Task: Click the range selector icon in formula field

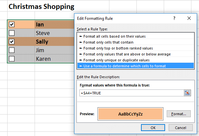Action: tap(187, 93)
